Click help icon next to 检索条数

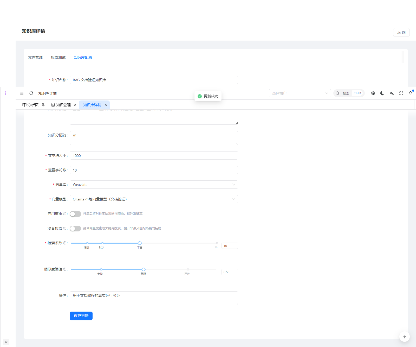(65, 243)
